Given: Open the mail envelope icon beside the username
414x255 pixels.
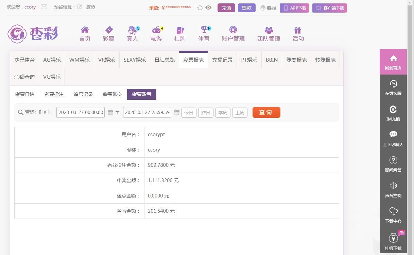Looking at the screenshot, I should pos(44,7).
